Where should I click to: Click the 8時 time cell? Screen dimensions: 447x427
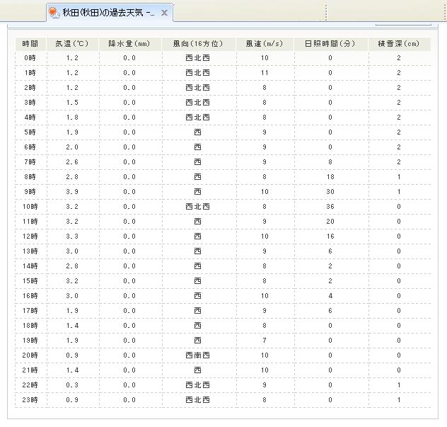30,177
